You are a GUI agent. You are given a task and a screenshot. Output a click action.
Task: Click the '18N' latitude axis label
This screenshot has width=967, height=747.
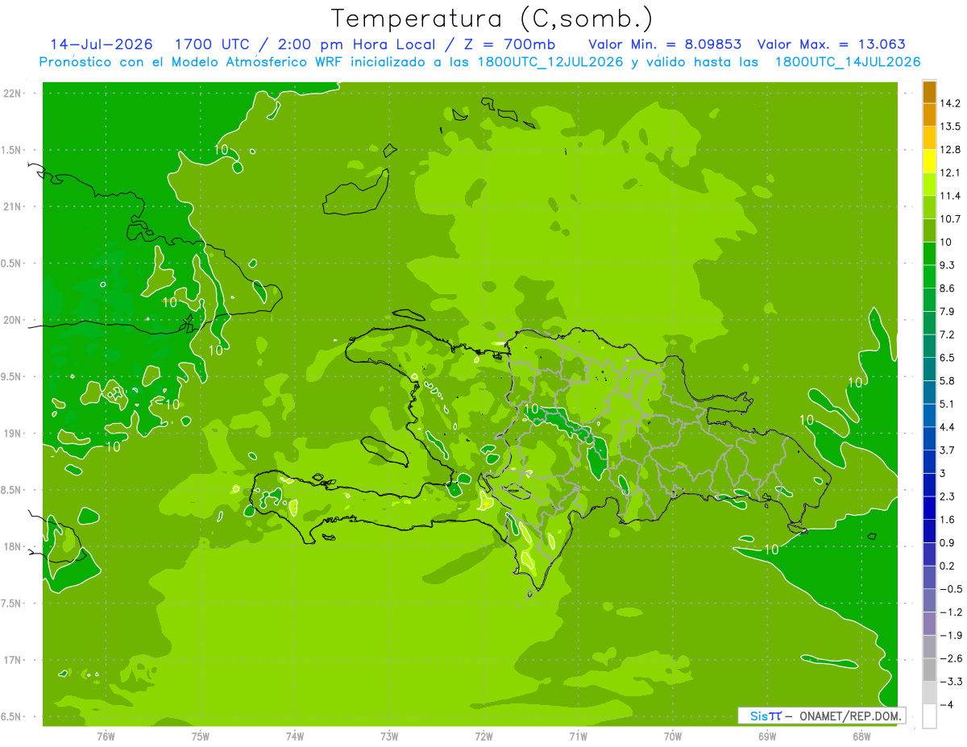tap(12, 547)
